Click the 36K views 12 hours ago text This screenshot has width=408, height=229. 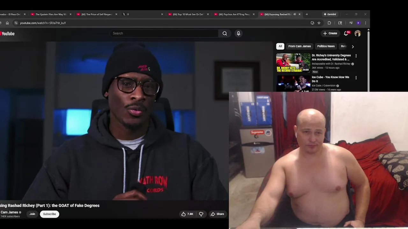click(325, 68)
